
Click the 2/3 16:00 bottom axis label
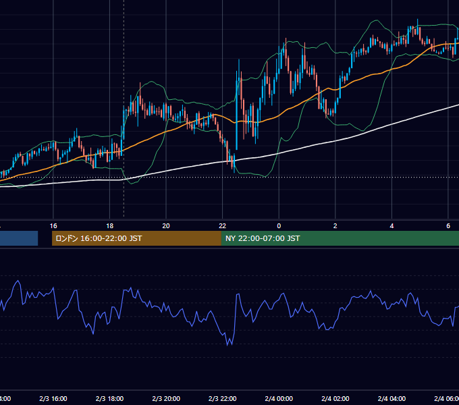pyautogui.click(x=53, y=398)
